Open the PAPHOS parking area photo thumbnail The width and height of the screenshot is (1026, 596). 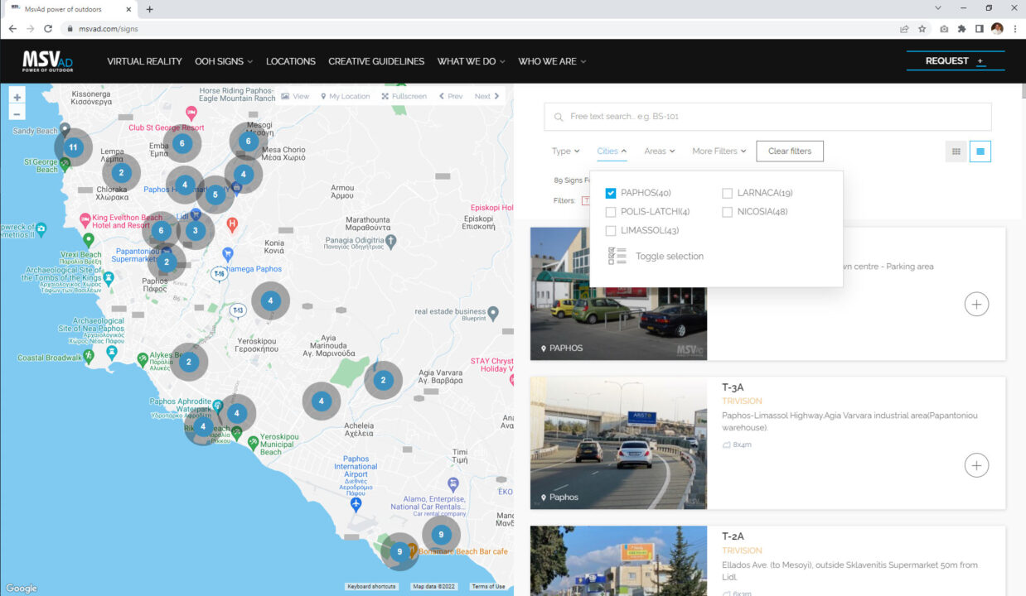[618, 293]
